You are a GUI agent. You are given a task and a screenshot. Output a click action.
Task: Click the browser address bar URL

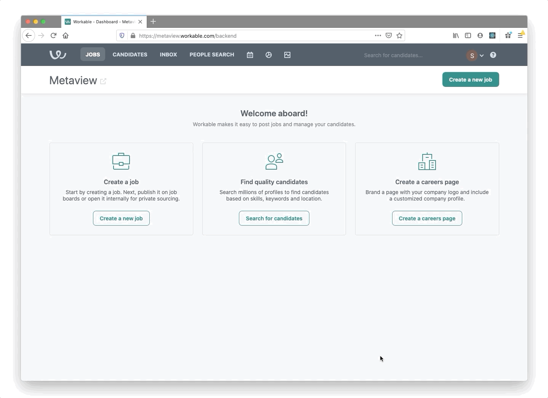point(188,36)
